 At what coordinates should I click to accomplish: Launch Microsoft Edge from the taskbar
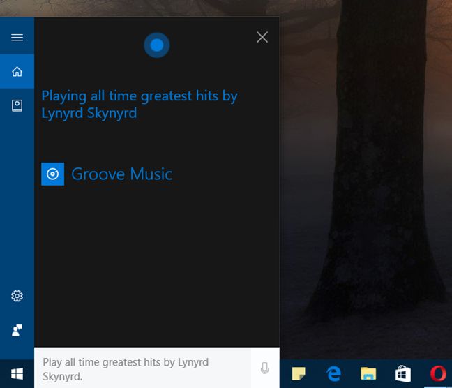coord(333,374)
